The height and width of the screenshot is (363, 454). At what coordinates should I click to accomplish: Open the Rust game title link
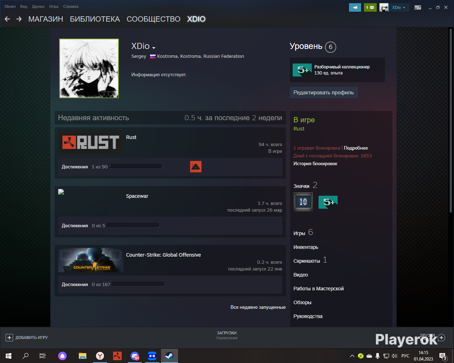(x=131, y=137)
